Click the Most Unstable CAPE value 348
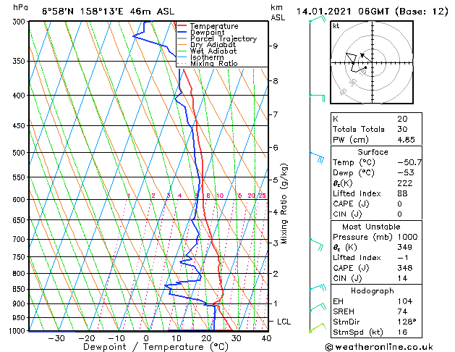This screenshot has height=352, width=455. [x=405, y=268]
